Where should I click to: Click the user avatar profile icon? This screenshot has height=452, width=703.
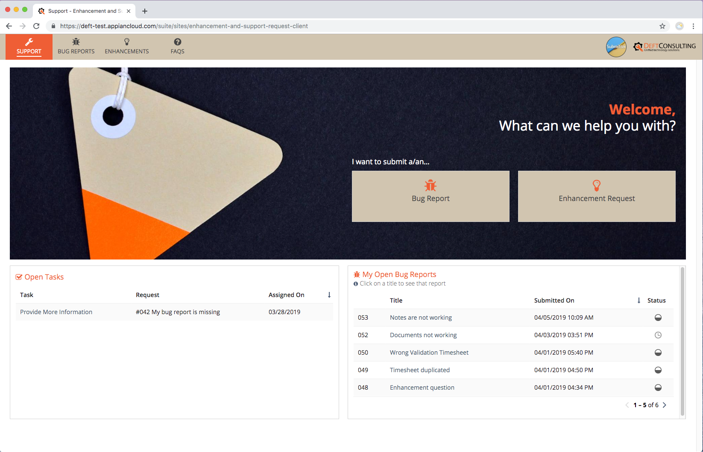pyautogui.click(x=616, y=47)
